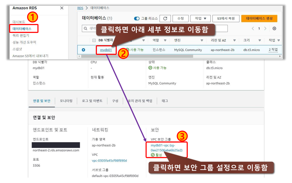Sort by the 엔진 column arrow
This screenshot has height=183, width=292.
point(202,40)
